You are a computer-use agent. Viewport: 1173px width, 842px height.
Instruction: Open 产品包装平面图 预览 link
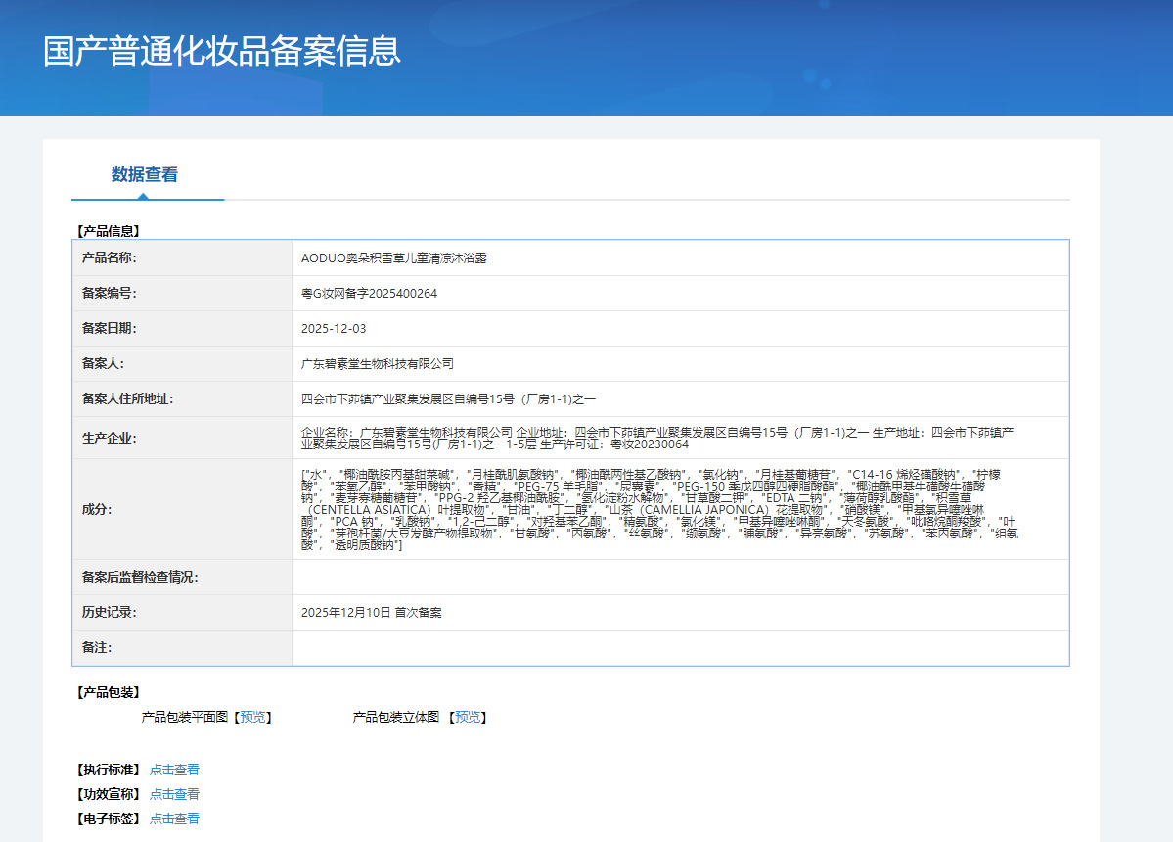click(x=252, y=717)
